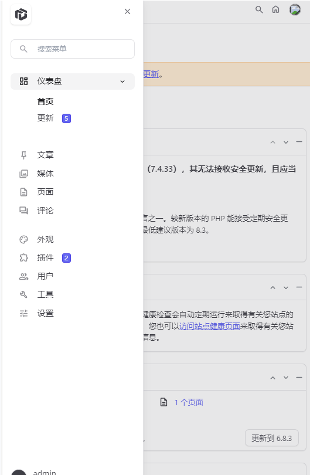The width and height of the screenshot is (310, 475).
Task: Click the 仪表盘 dashboard grid icon
Action: [23, 81]
